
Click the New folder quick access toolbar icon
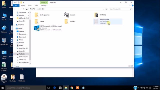[21, 2]
